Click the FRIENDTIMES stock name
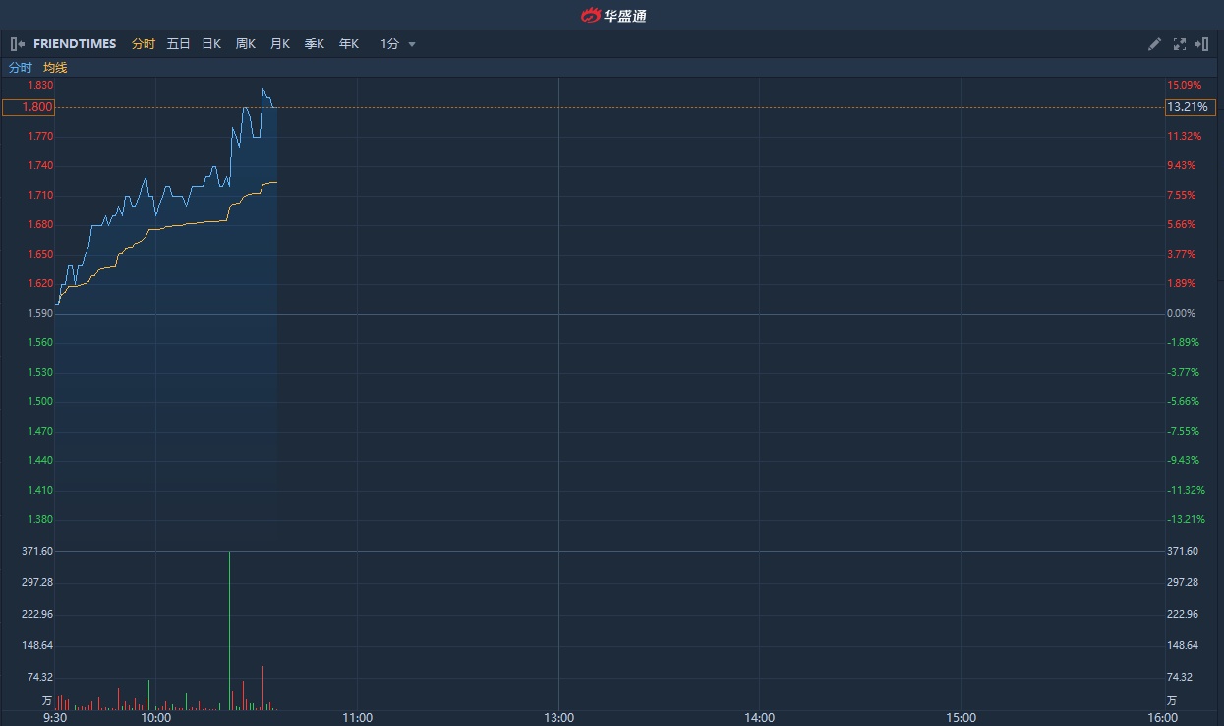The height and width of the screenshot is (726, 1224). click(x=75, y=44)
